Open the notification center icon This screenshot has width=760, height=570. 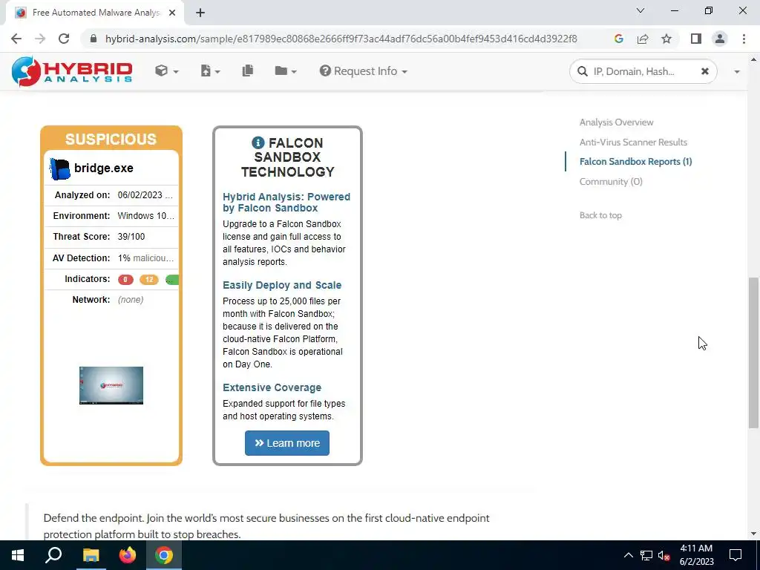(736, 555)
